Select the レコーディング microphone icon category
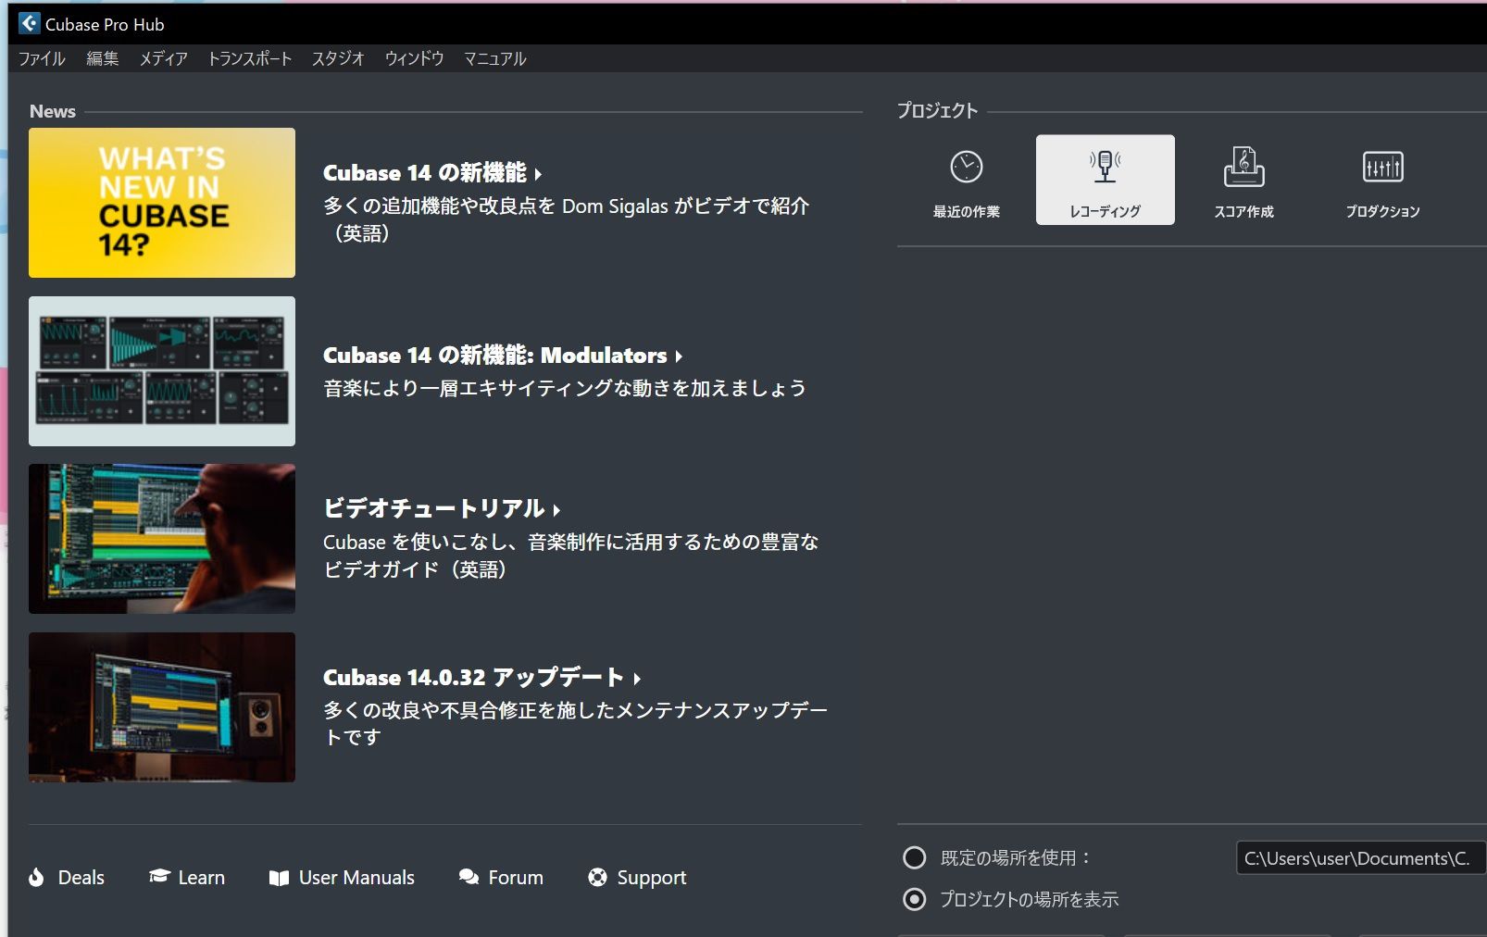Viewport: 1487px width, 937px height. point(1105,180)
